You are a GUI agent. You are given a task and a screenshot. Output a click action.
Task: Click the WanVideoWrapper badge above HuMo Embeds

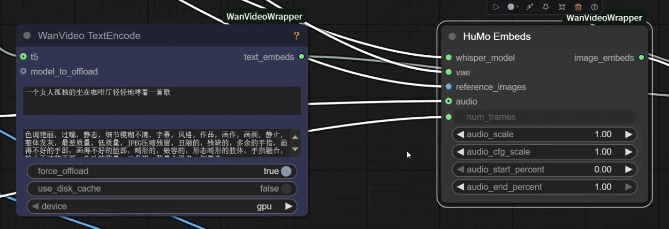[x=604, y=18]
